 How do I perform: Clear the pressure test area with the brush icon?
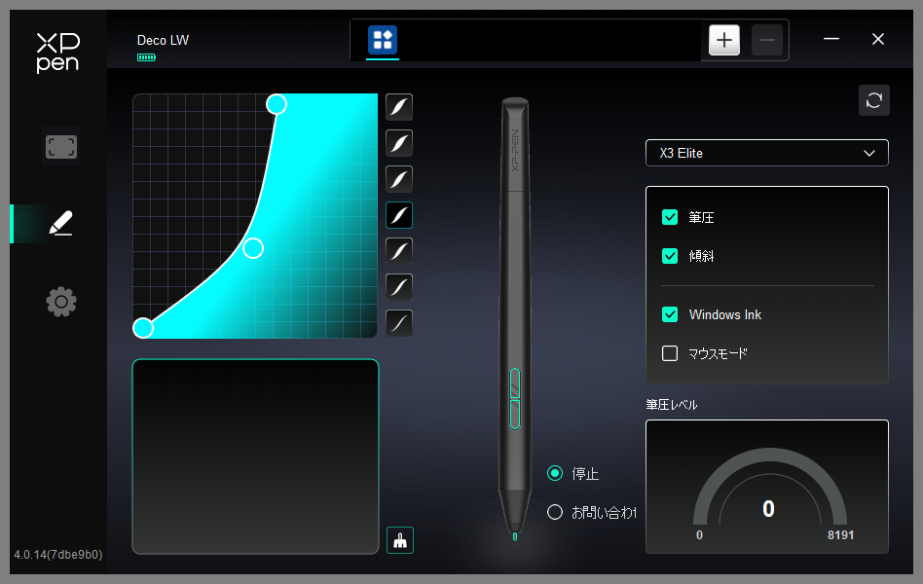tap(400, 540)
